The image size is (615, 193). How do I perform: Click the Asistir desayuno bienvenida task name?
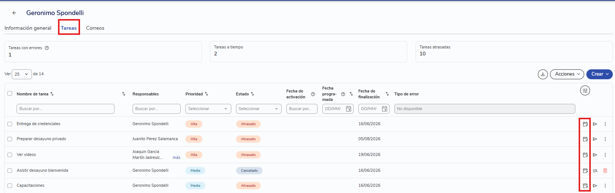(x=42, y=170)
